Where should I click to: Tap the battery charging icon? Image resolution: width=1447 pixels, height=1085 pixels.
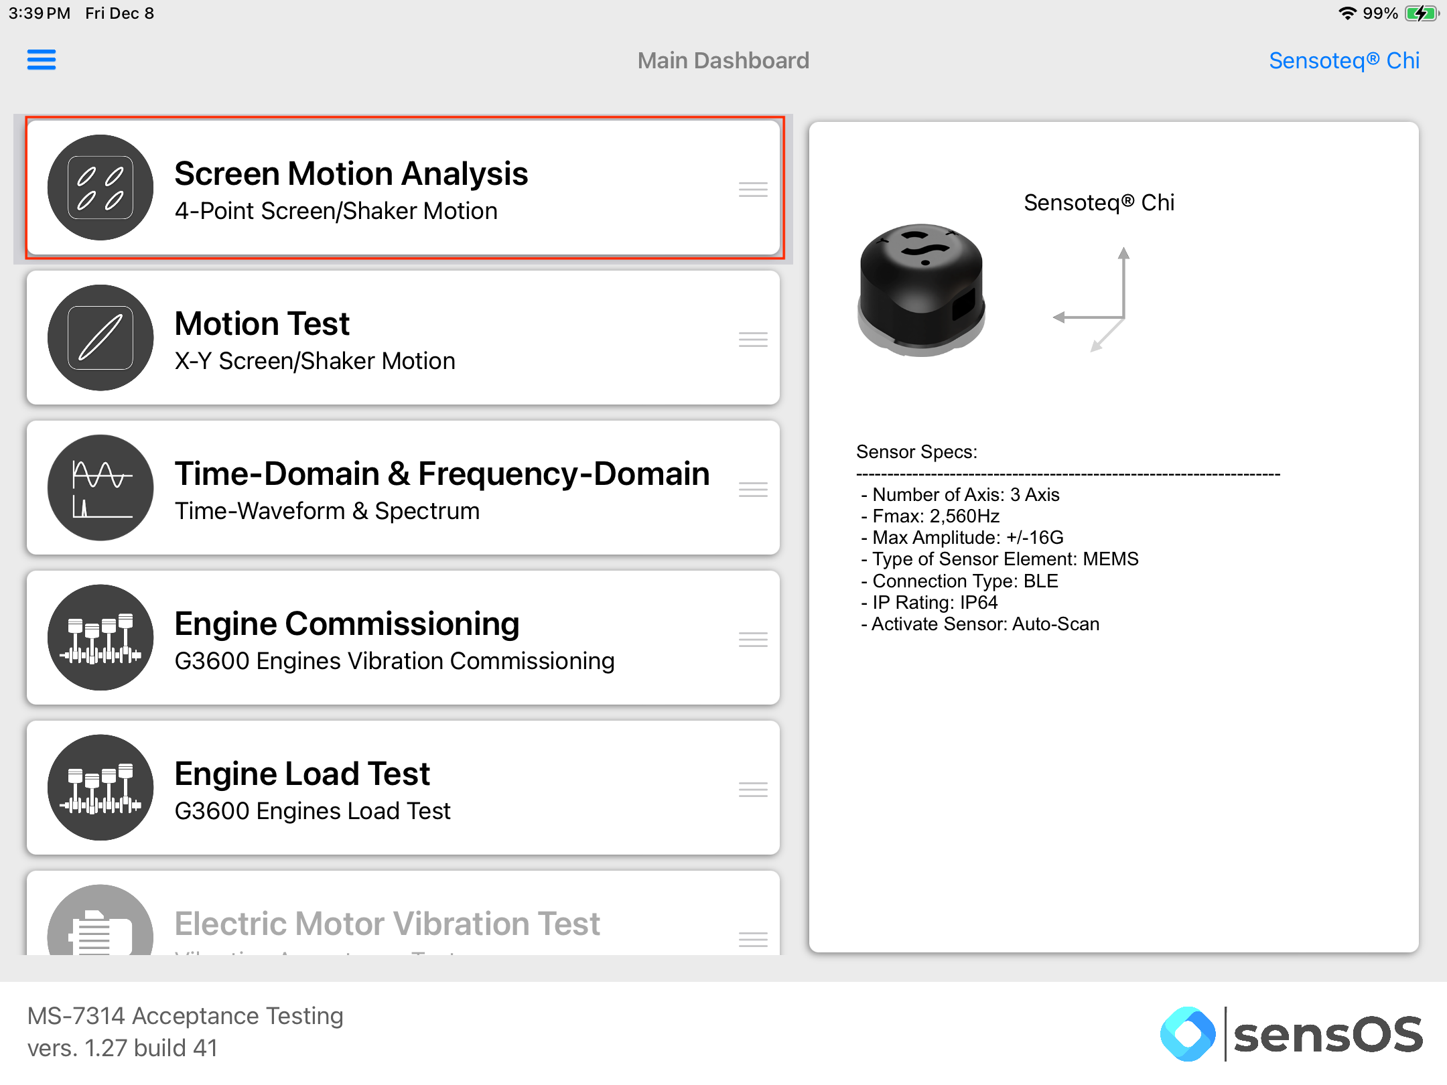[x=1422, y=13]
